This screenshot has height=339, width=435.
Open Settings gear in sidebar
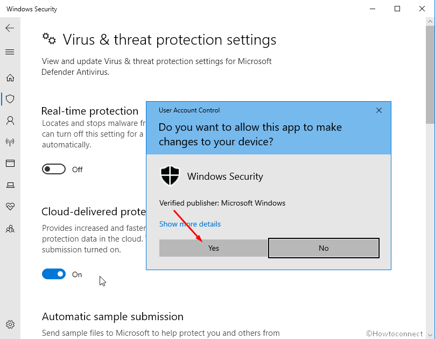pyautogui.click(x=10, y=324)
